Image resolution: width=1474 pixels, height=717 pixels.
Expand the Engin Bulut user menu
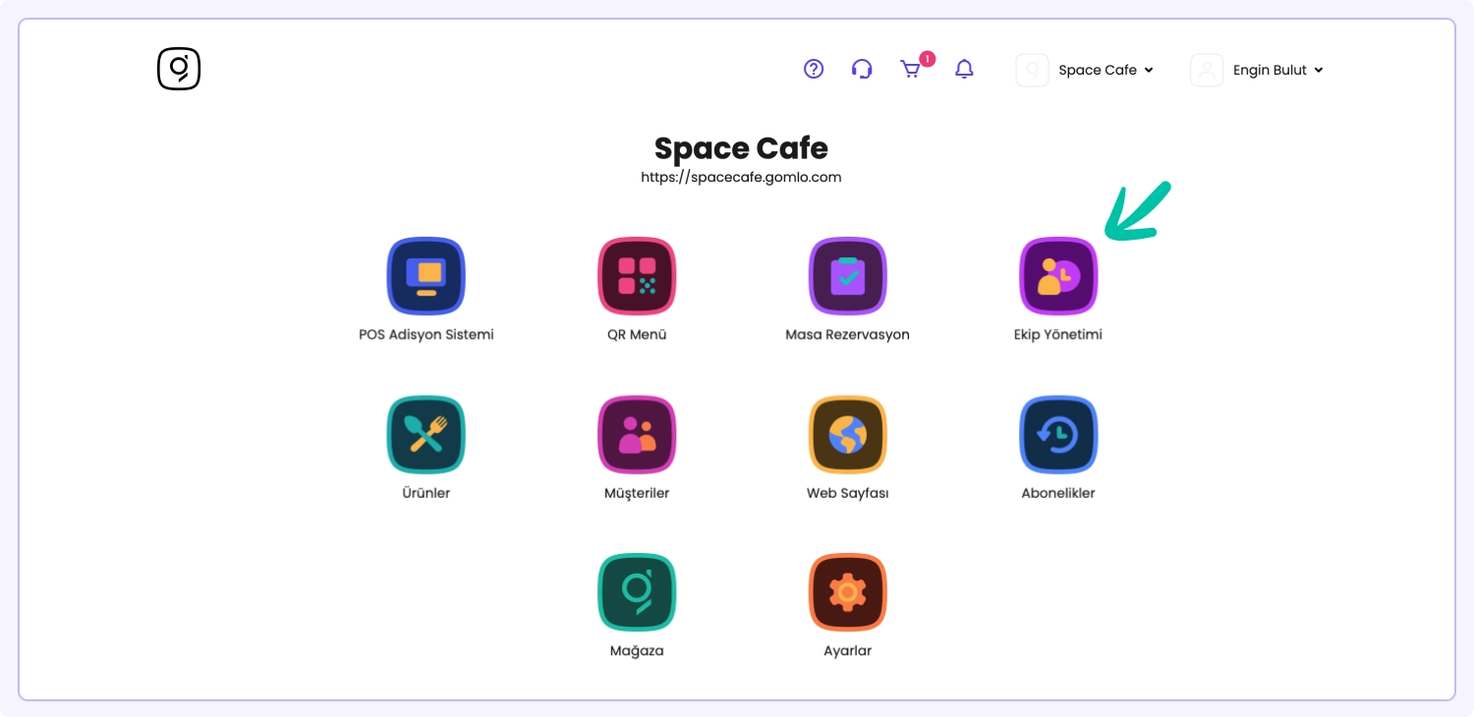[1277, 70]
